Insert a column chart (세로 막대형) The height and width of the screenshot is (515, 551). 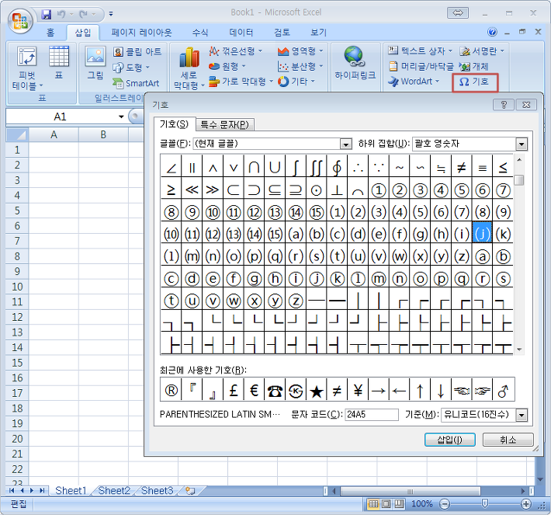[189, 68]
